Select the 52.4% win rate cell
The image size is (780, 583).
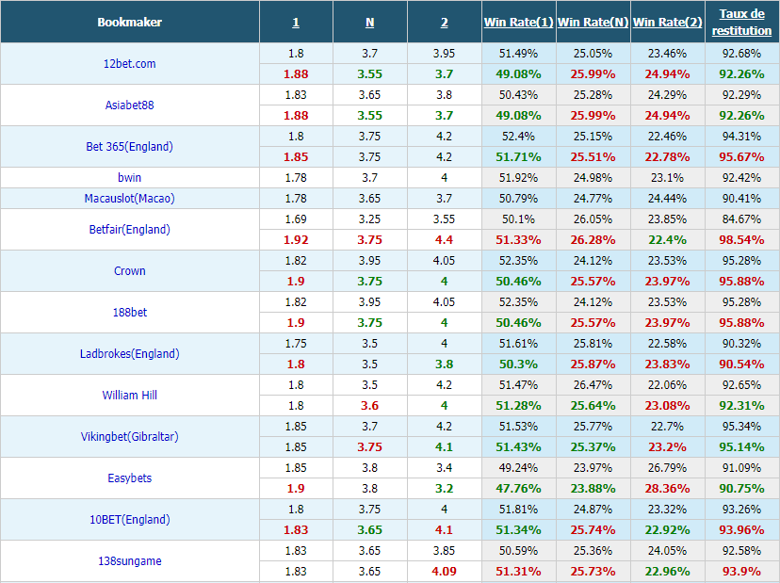tap(518, 137)
